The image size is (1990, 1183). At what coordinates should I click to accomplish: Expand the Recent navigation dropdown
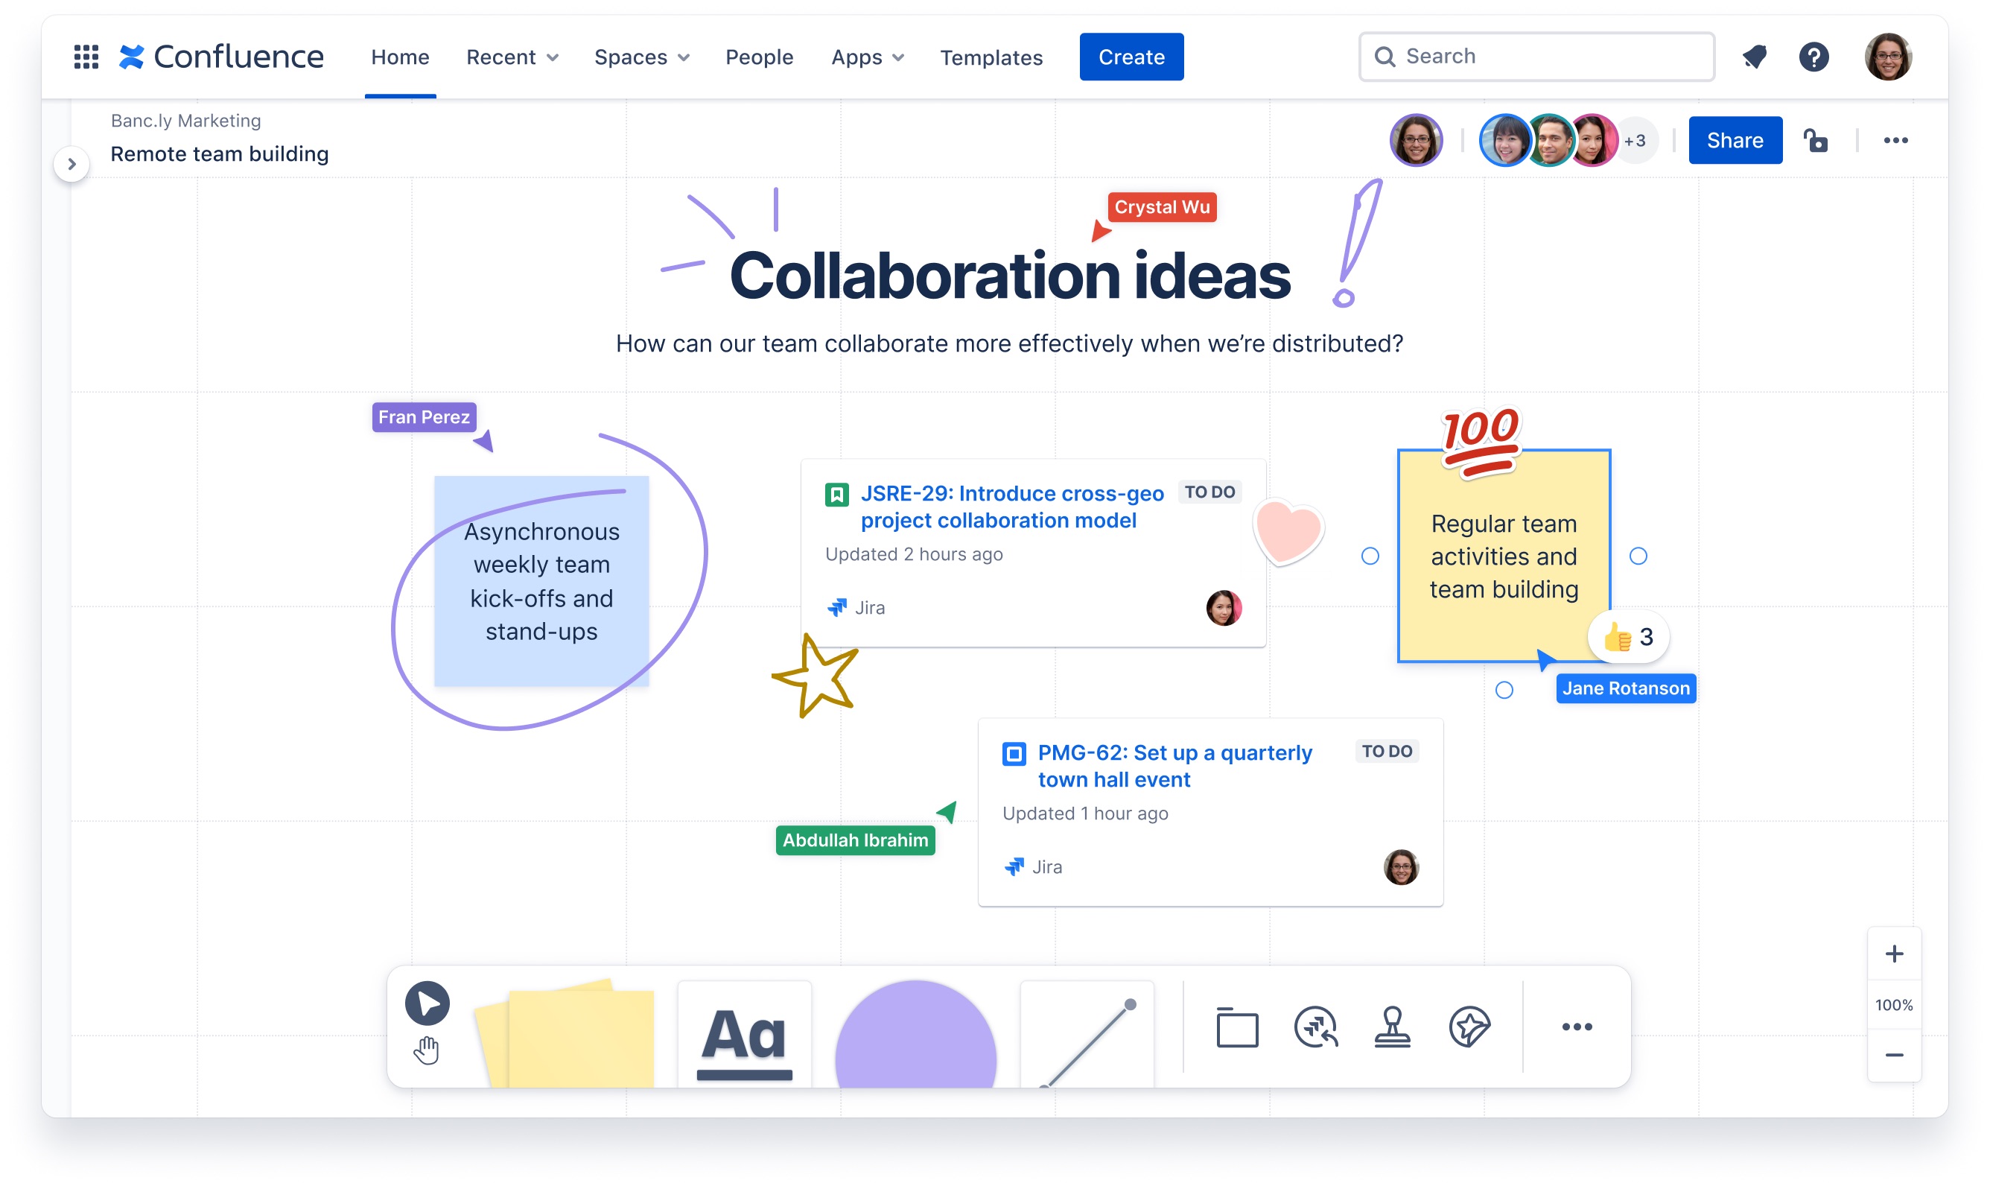[509, 57]
